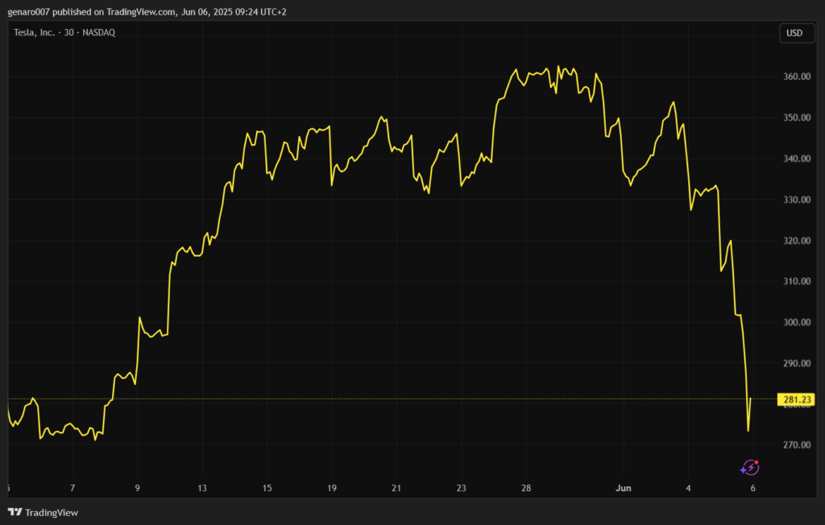Select the 330.00 level on price scale
This screenshot has width=825, height=525.
coord(794,200)
